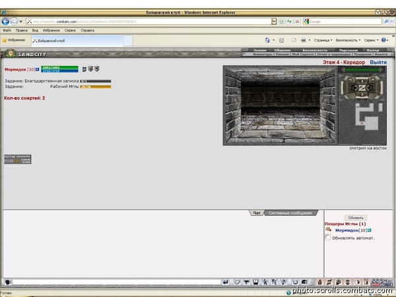396x297 pixels.
Task: Click the compatibility view icon
Action: (281, 22)
